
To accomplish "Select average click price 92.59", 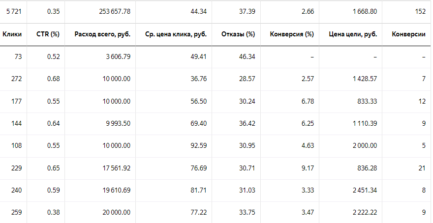I will click(x=199, y=145).
